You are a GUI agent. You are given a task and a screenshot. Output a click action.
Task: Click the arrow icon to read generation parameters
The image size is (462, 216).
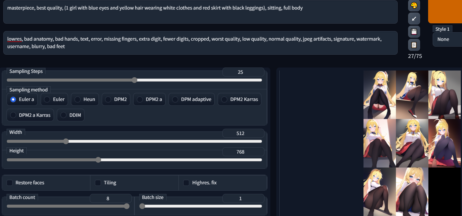414,19
